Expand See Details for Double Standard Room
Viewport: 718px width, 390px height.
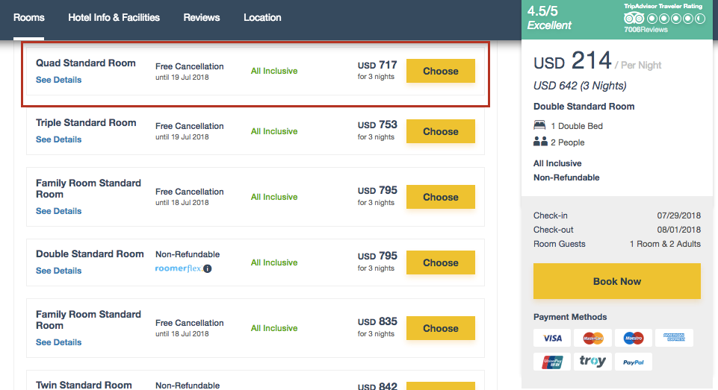point(59,271)
